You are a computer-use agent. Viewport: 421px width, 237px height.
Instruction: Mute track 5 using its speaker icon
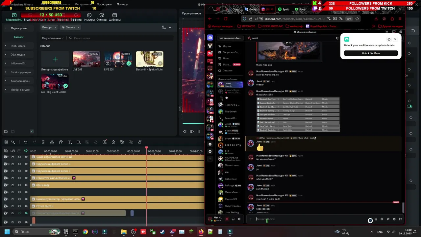(20, 199)
